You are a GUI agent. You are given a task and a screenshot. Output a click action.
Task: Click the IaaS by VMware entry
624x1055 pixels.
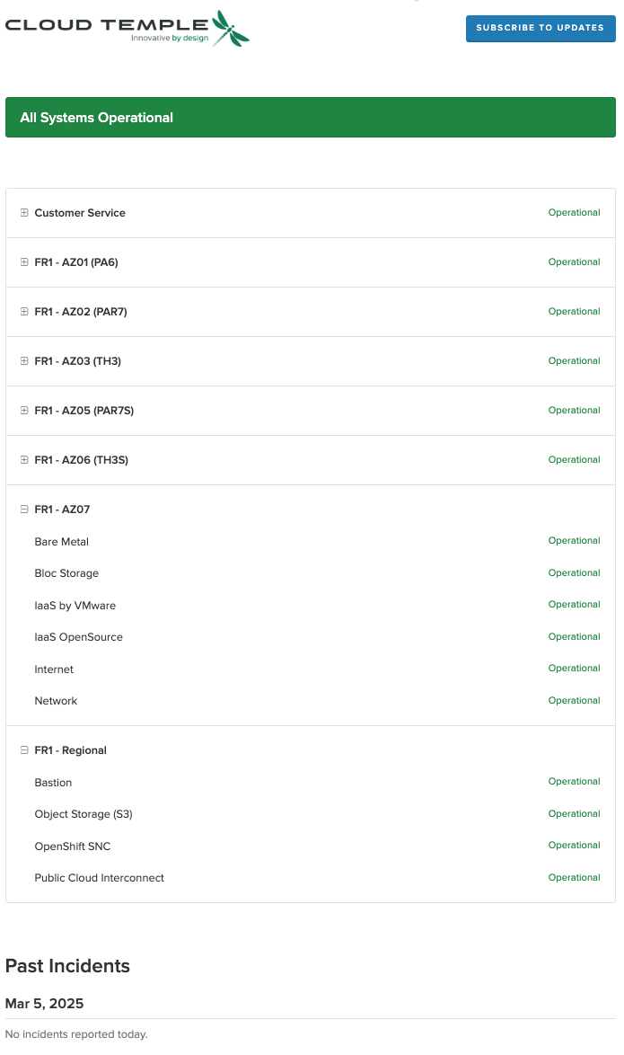(x=75, y=606)
